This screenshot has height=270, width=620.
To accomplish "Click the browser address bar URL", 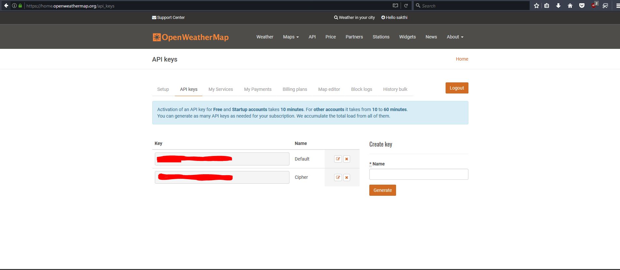I will tap(70, 6).
